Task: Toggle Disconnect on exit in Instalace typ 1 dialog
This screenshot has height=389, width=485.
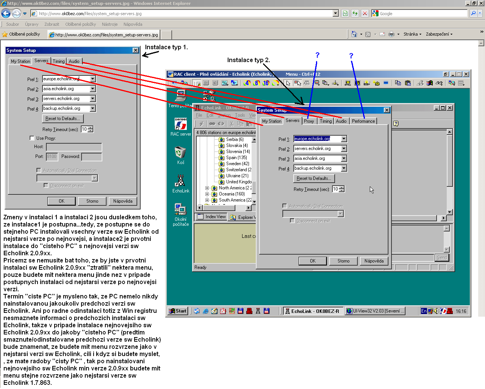Action: click(46, 186)
